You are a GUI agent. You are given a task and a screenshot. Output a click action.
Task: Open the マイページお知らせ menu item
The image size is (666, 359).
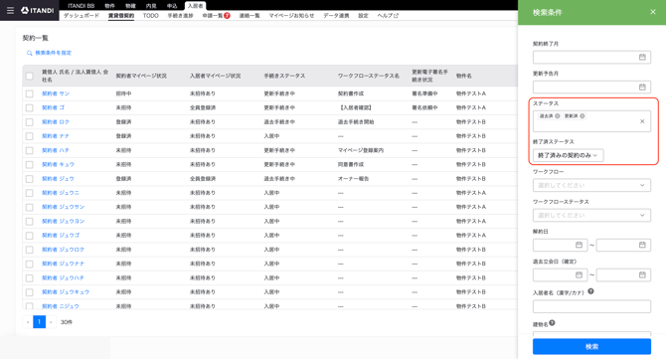pyautogui.click(x=291, y=16)
